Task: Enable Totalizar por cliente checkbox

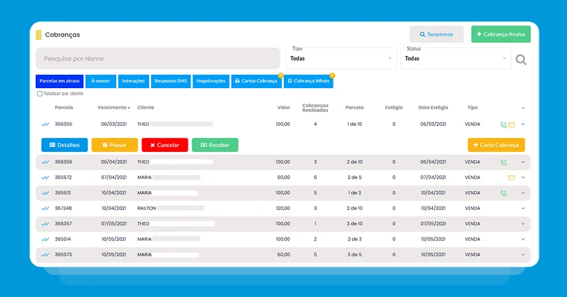Action: tap(40, 93)
